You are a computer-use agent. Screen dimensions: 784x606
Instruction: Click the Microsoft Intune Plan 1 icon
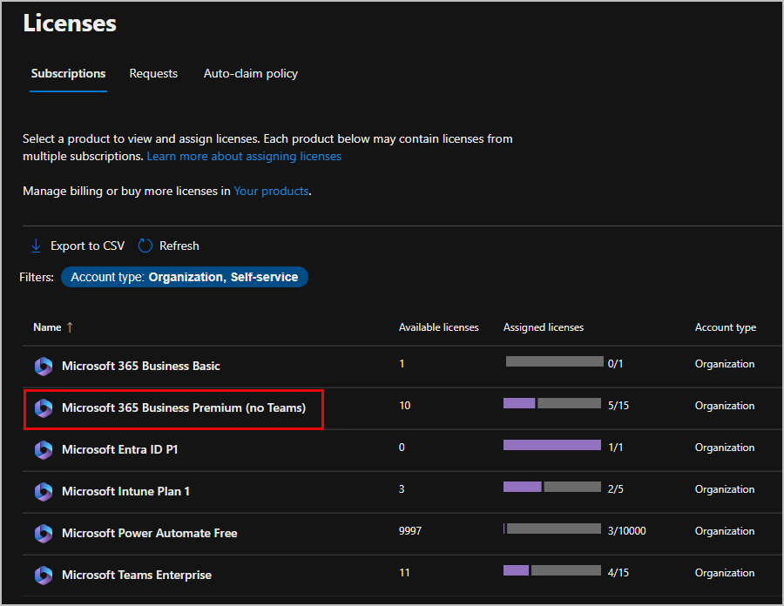tap(44, 492)
